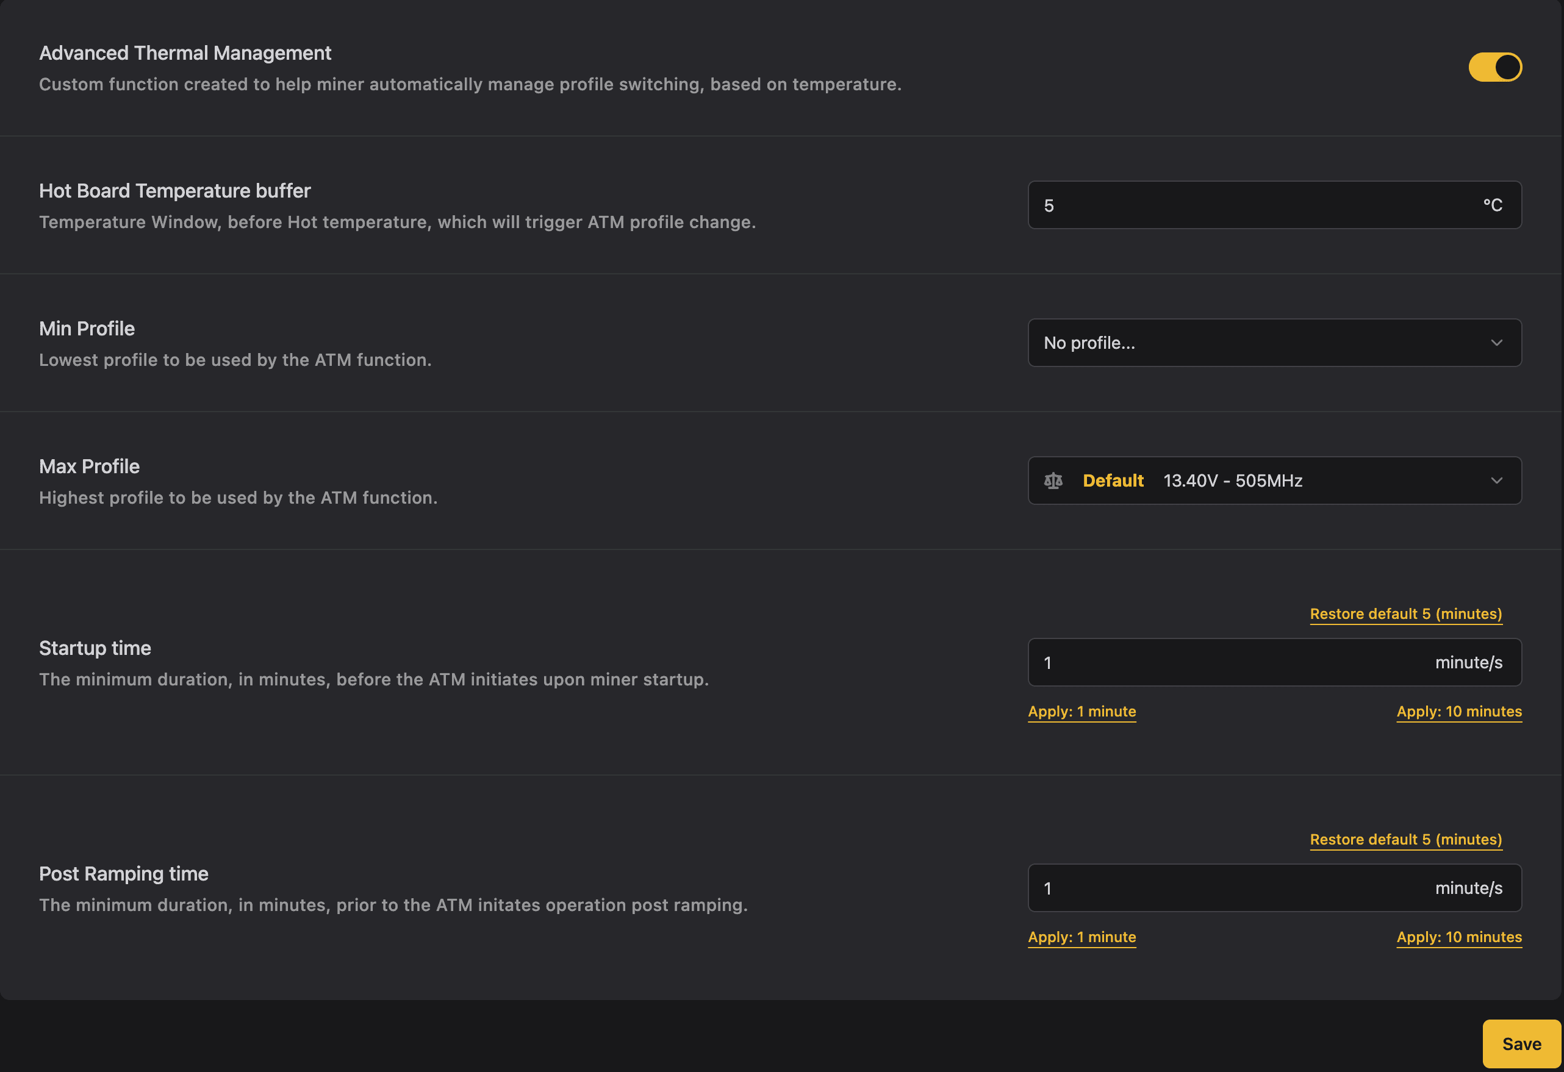Screen dimensions: 1564x1072
Task: Open the Min Profile dropdown
Action: pos(1274,343)
